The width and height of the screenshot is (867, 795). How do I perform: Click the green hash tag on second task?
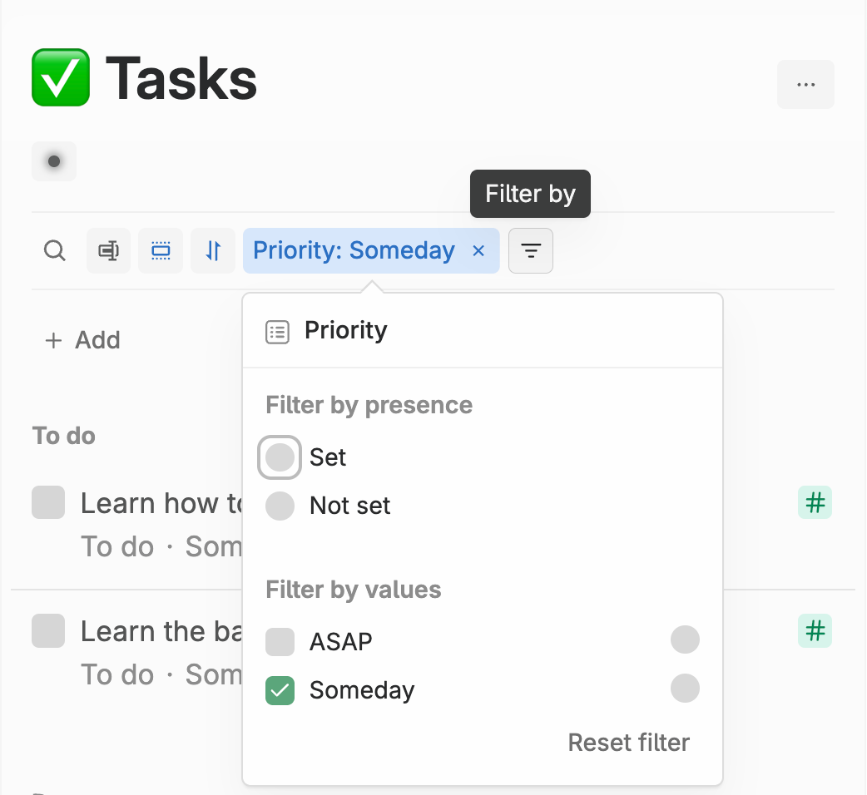pyautogui.click(x=815, y=631)
